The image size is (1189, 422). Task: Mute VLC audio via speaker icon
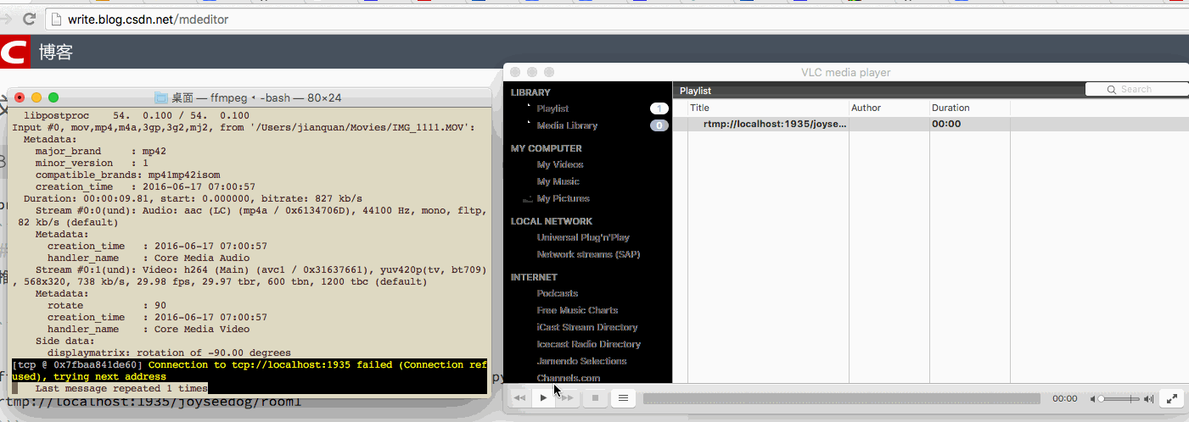1093,398
